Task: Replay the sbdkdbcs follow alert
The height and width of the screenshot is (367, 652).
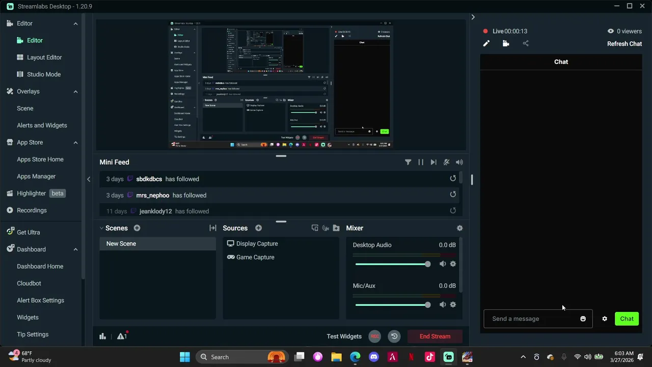Action: tap(453, 178)
